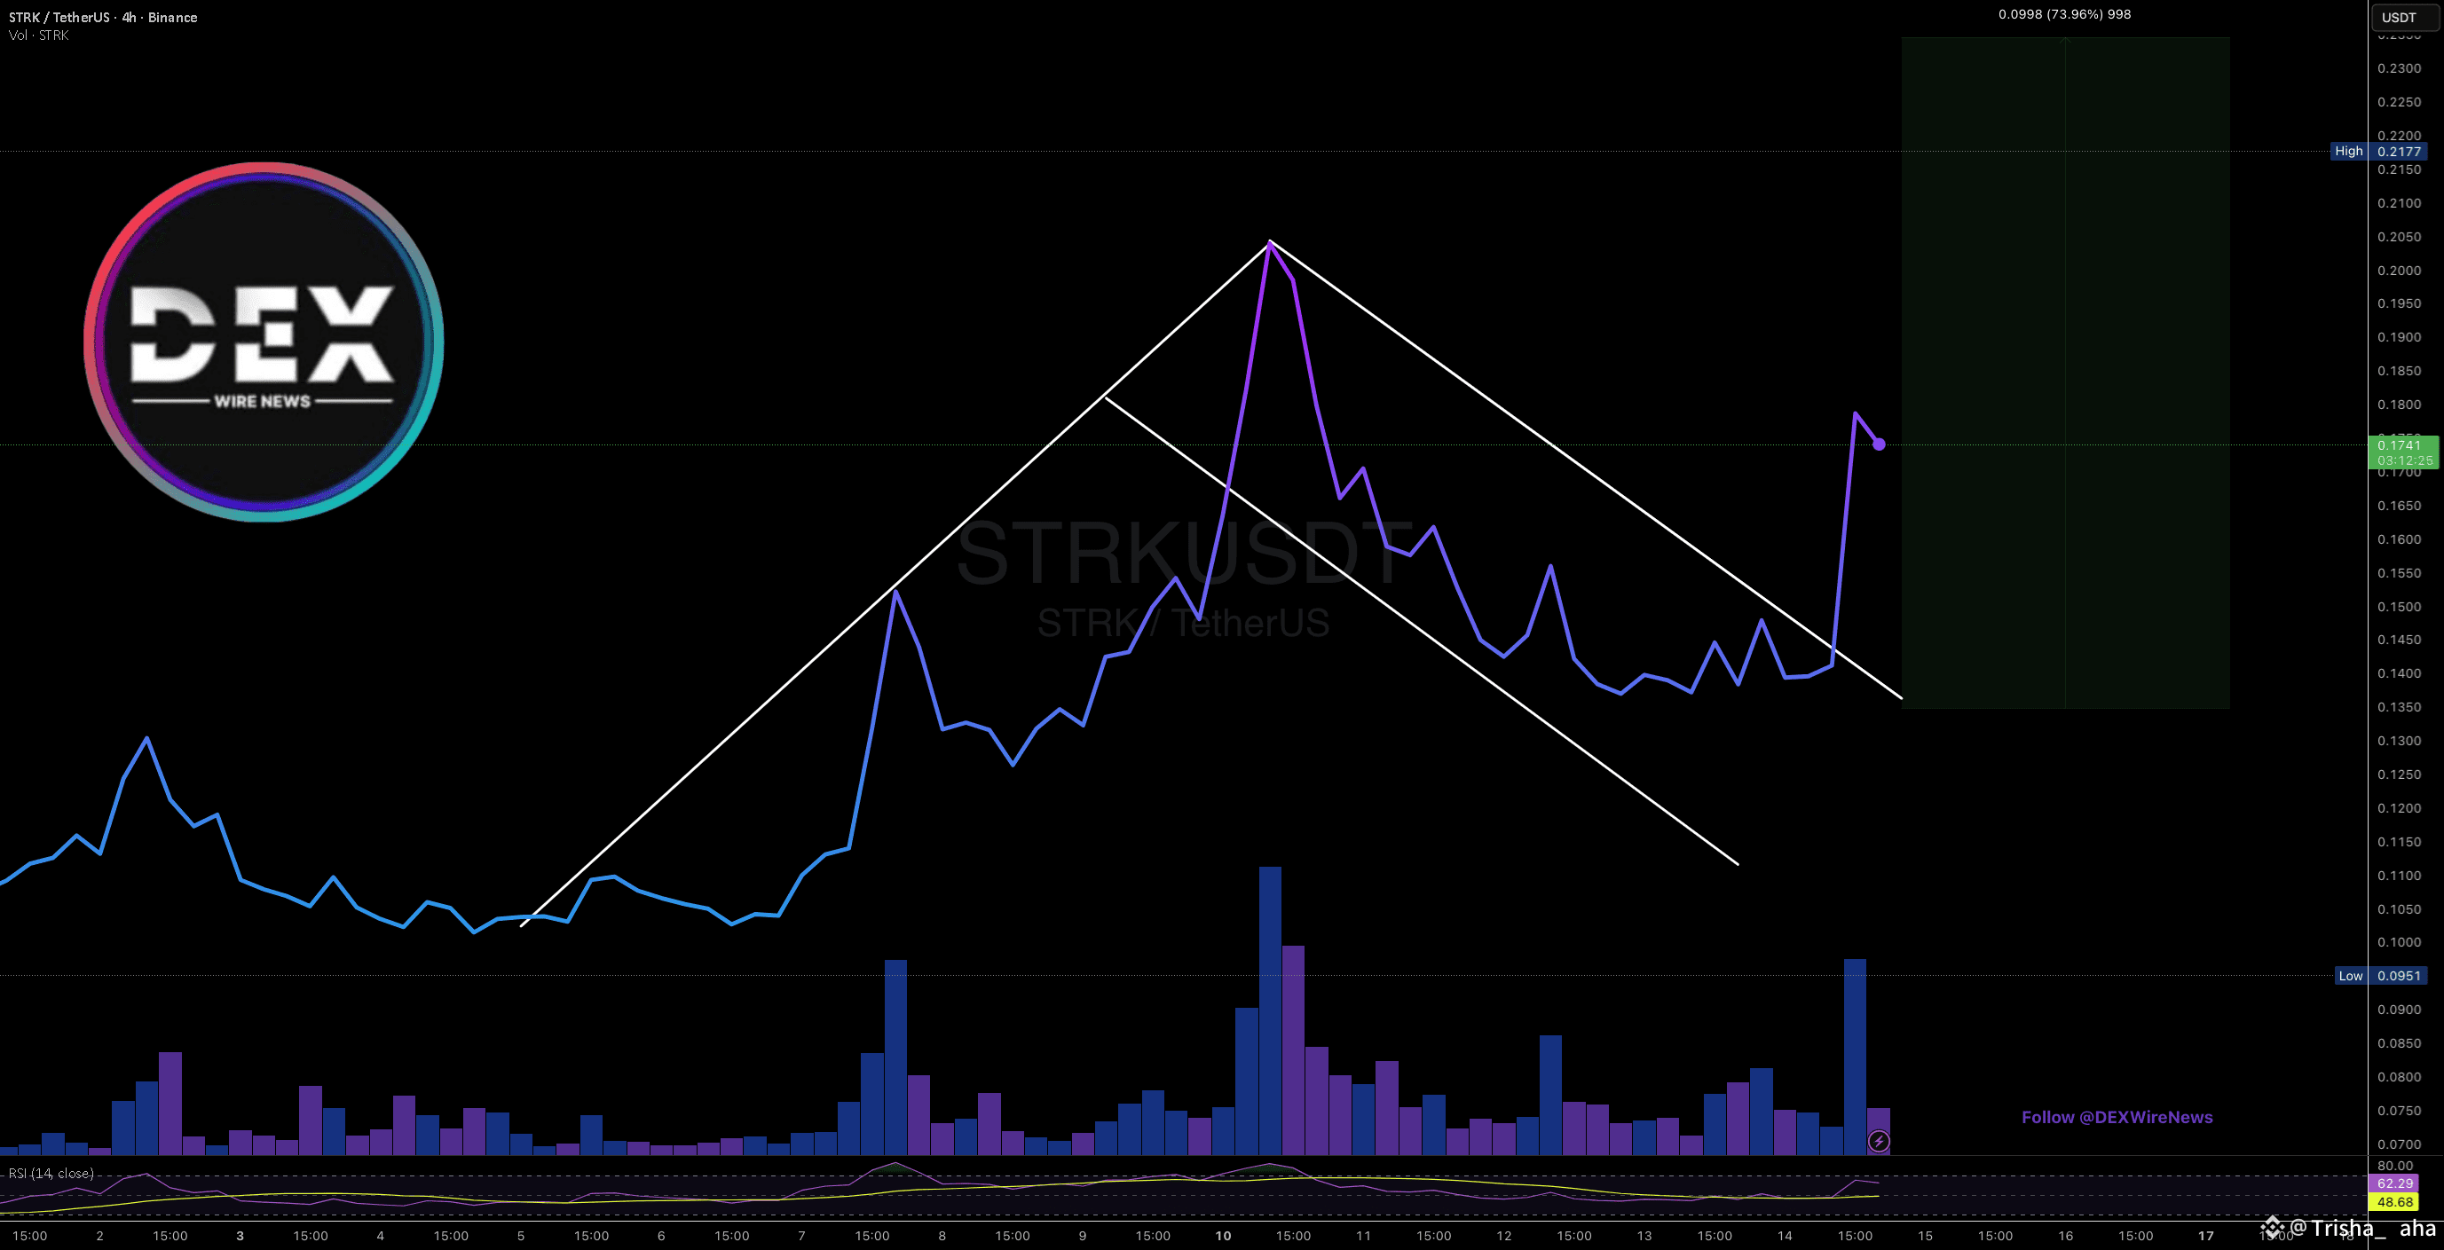Image resolution: width=2444 pixels, height=1250 pixels.
Task: Click the STRK / TetherUS symbol title
Action: point(59,17)
